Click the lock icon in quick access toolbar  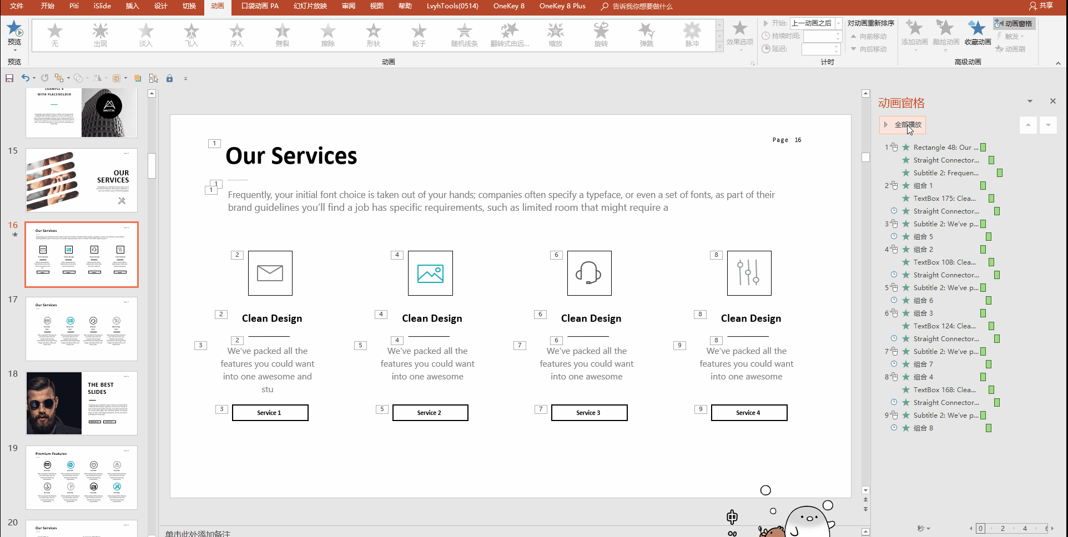170,78
